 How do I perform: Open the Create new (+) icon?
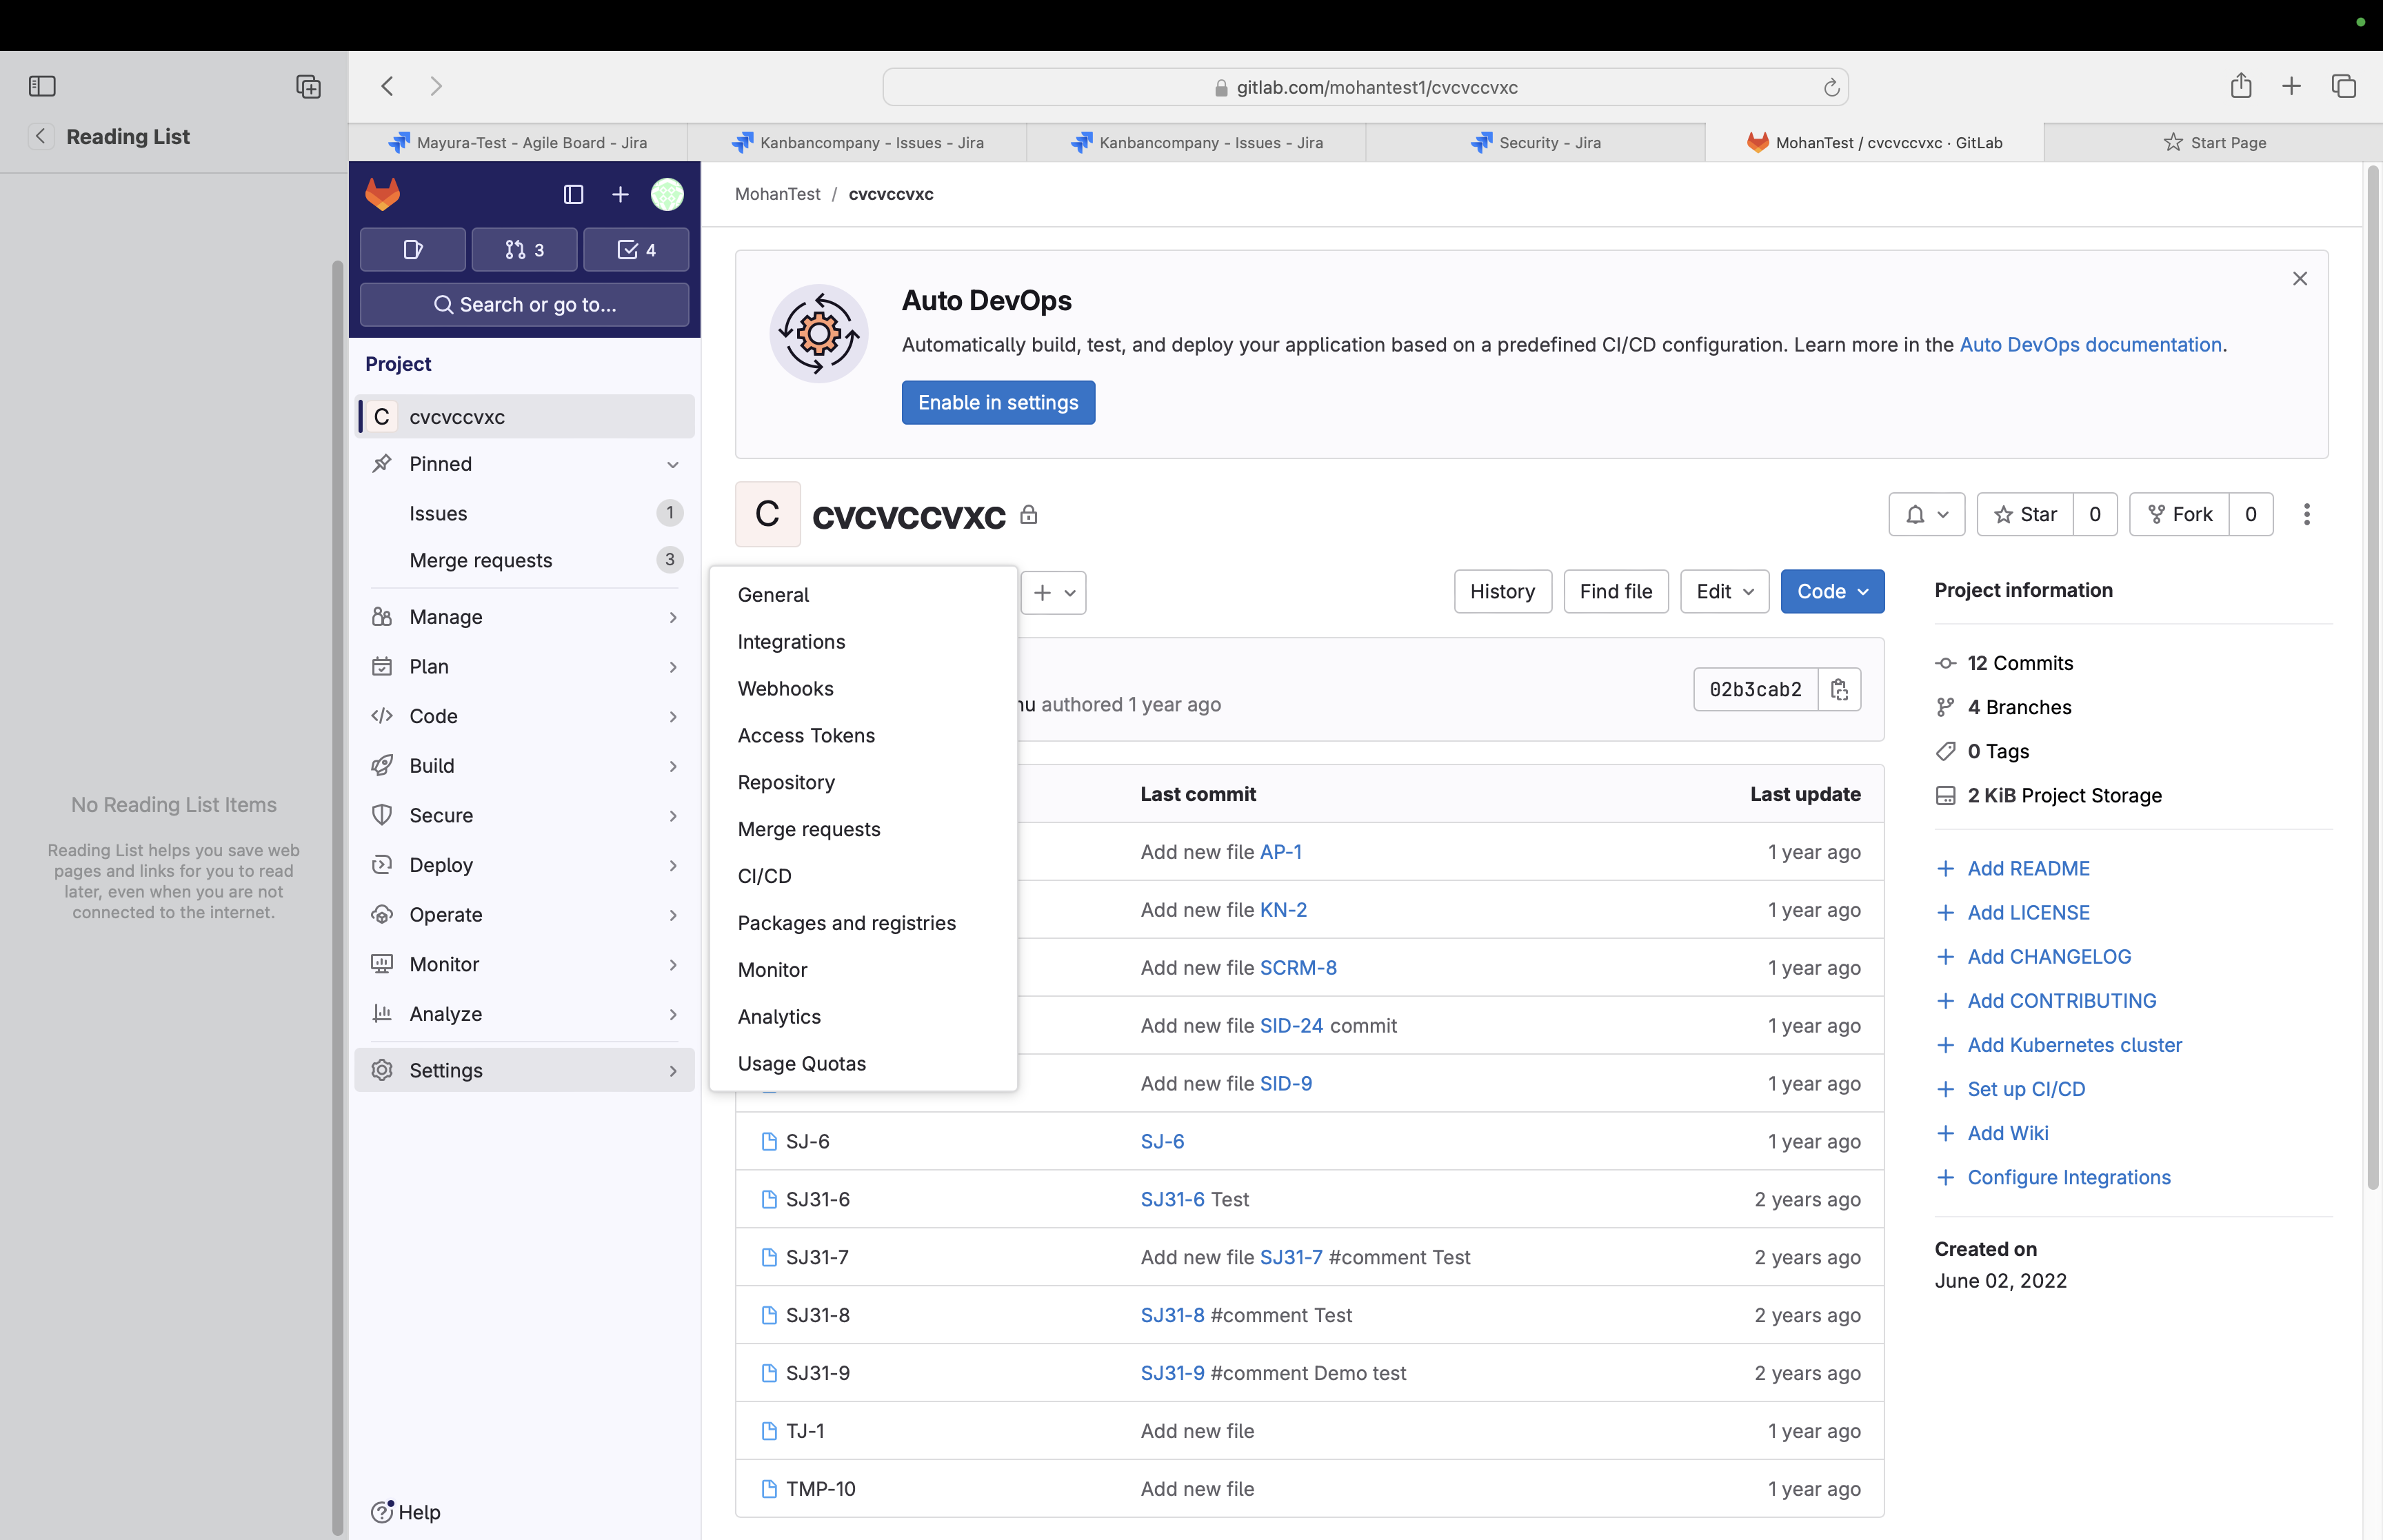620,194
